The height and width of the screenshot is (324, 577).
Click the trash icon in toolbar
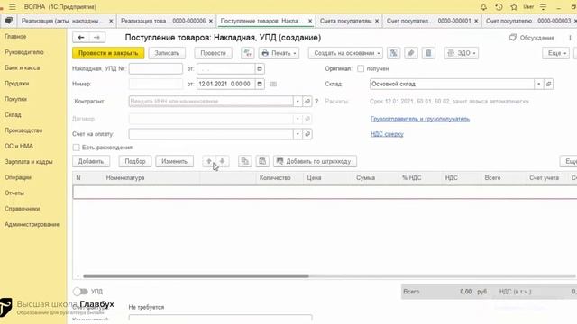pyautogui.click(x=428, y=53)
